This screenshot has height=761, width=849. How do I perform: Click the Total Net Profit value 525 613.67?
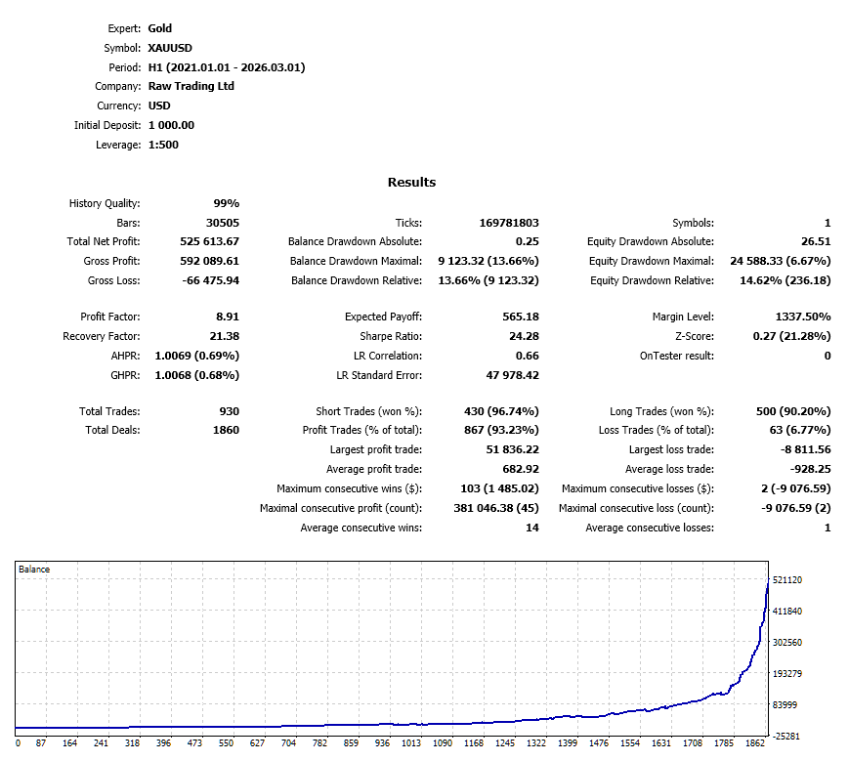(209, 241)
